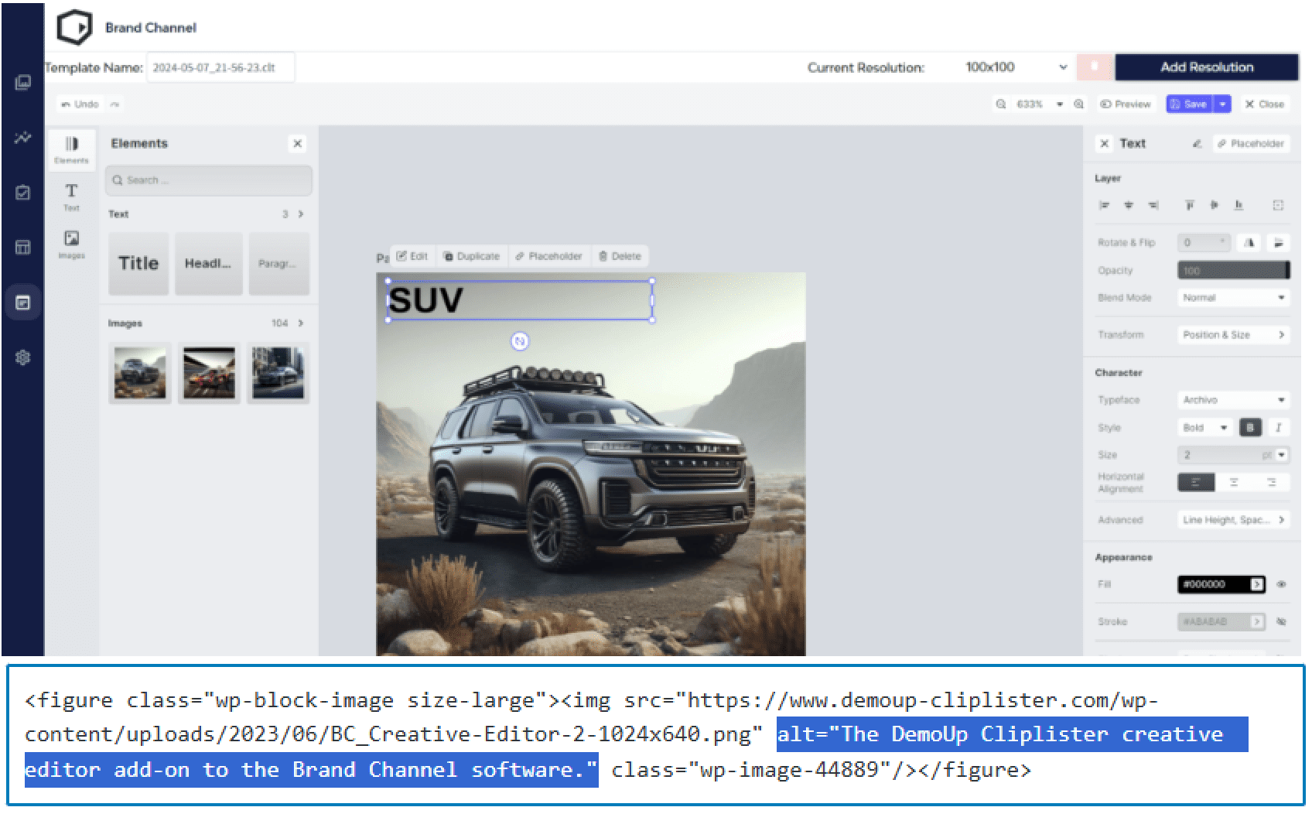Flip the element horizontally
Viewport: 1312px width, 814px height.
pos(1249,243)
